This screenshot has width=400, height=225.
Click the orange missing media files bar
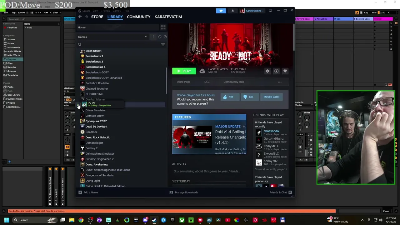coord(172,211)
